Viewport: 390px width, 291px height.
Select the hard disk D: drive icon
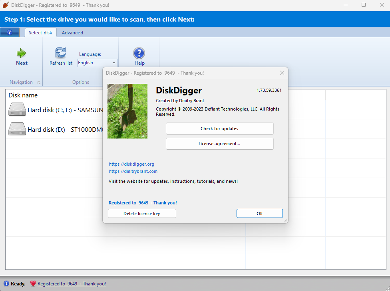pyautogui.click(x=17, y=129)
